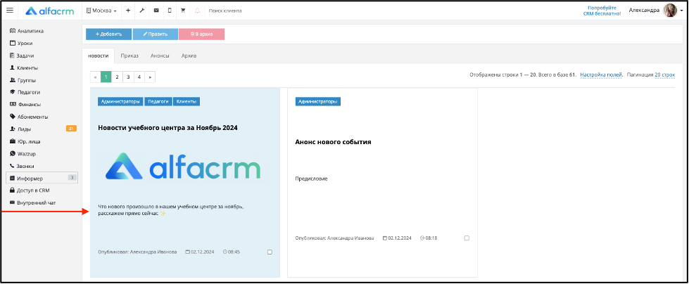Click the user avatar photo

pyautogui.click(x=670, y=10)
